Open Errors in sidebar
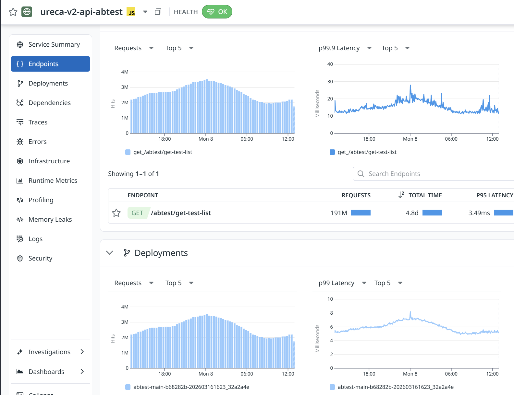The width and height of the screenshot is (514, 395). click(x=50, y=142)
